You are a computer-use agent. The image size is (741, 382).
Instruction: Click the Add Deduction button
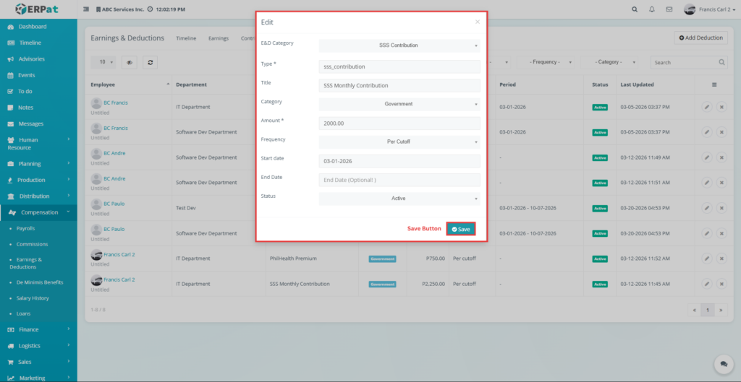pos(700,38)
